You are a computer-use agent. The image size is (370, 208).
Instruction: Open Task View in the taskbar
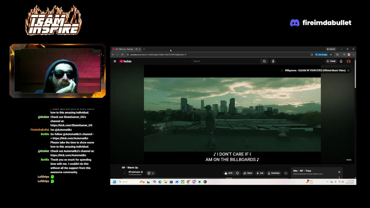(x=148, y=182)
